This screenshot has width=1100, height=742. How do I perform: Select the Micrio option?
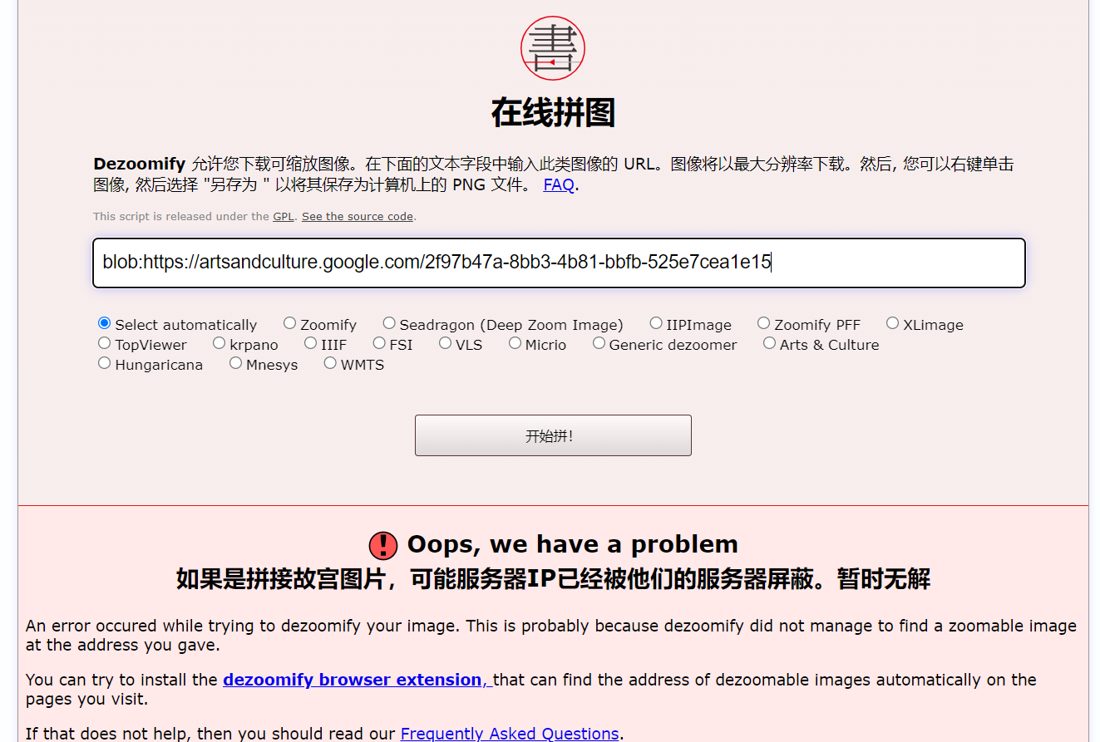click(514, 342)
